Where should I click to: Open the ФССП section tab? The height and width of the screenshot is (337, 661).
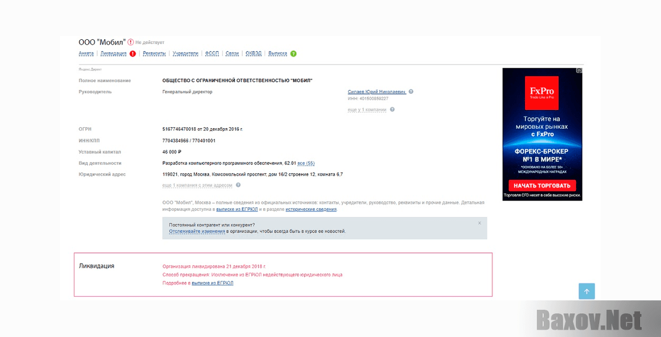pyautogui.click(x=212, y=54)
